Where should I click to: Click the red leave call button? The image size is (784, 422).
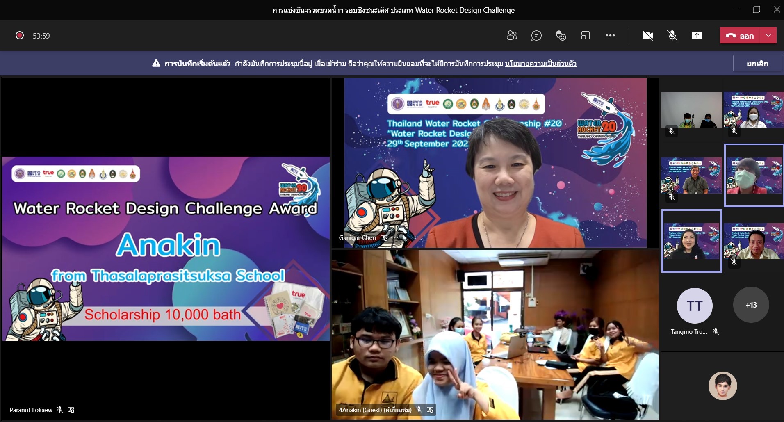coord(741,36)
